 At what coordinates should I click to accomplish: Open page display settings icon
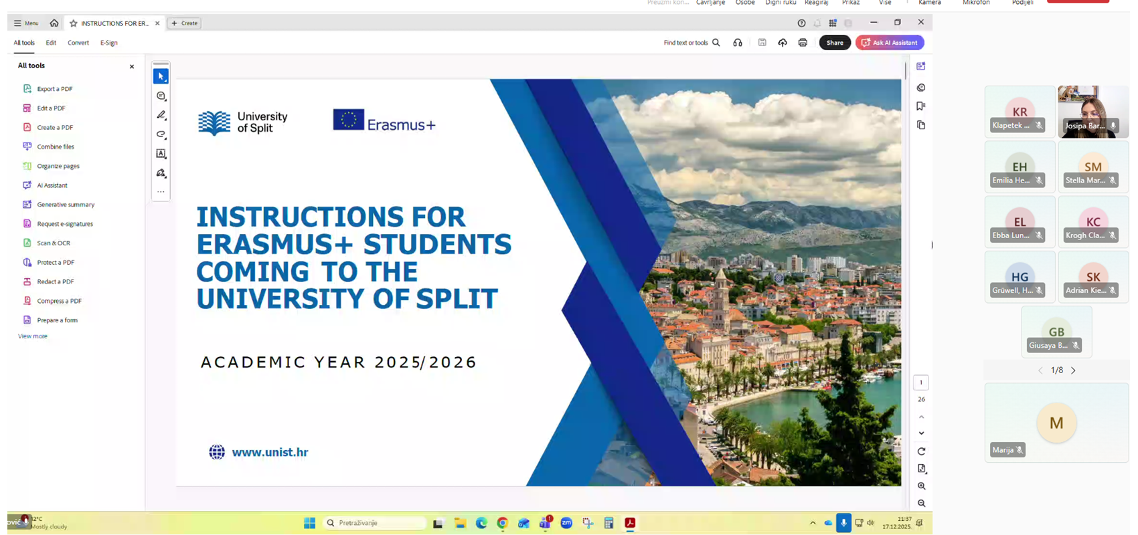[x=922, y=469]
